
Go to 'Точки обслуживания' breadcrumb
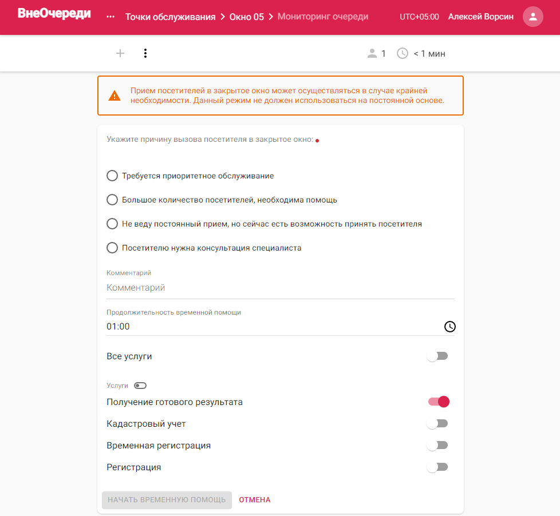pos(171,17)
